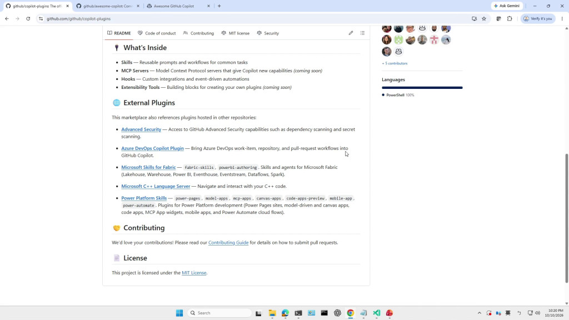Select the MIT license tab
Screen dimensions: 569x320
point(235,33)
